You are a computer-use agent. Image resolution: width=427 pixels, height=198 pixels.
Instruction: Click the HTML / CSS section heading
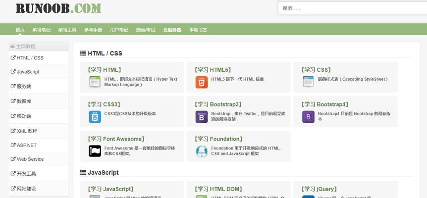tap(105, 53)
